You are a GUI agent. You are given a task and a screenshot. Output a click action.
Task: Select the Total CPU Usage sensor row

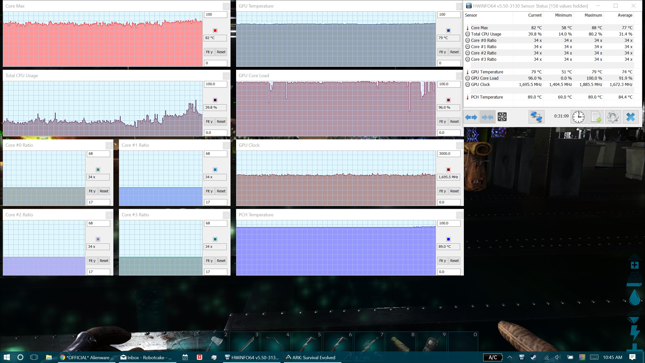point(549,34)
